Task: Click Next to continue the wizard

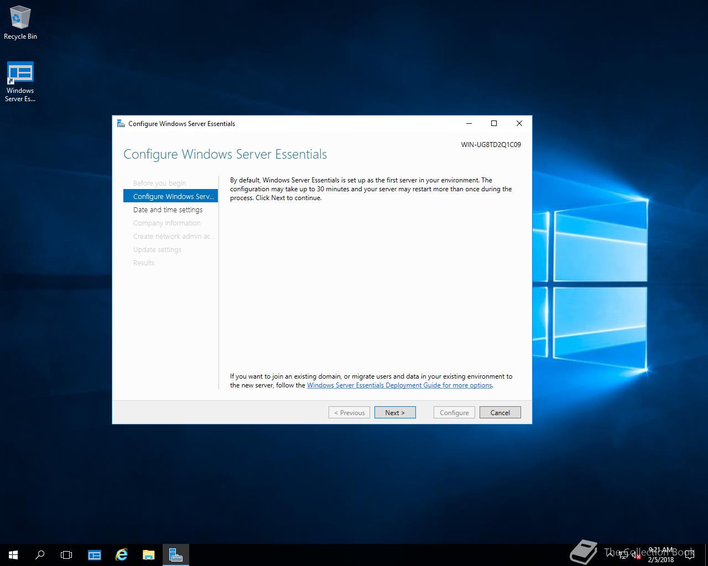Action: pos(395,412)
